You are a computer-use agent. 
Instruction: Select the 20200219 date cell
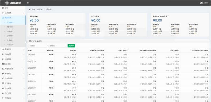pyautogui.click(x=32, y=88)
